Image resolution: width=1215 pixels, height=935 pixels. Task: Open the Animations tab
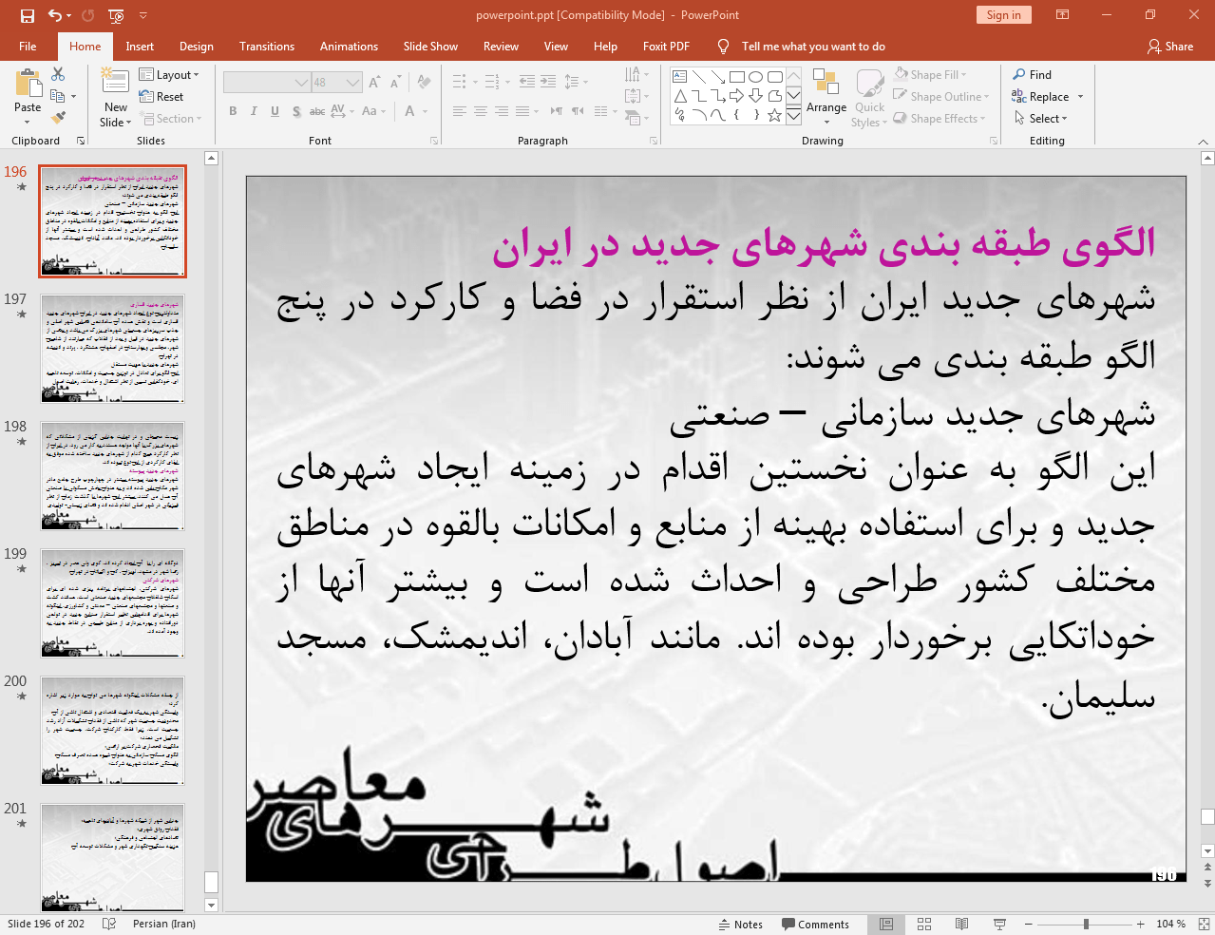pos(349,46)
